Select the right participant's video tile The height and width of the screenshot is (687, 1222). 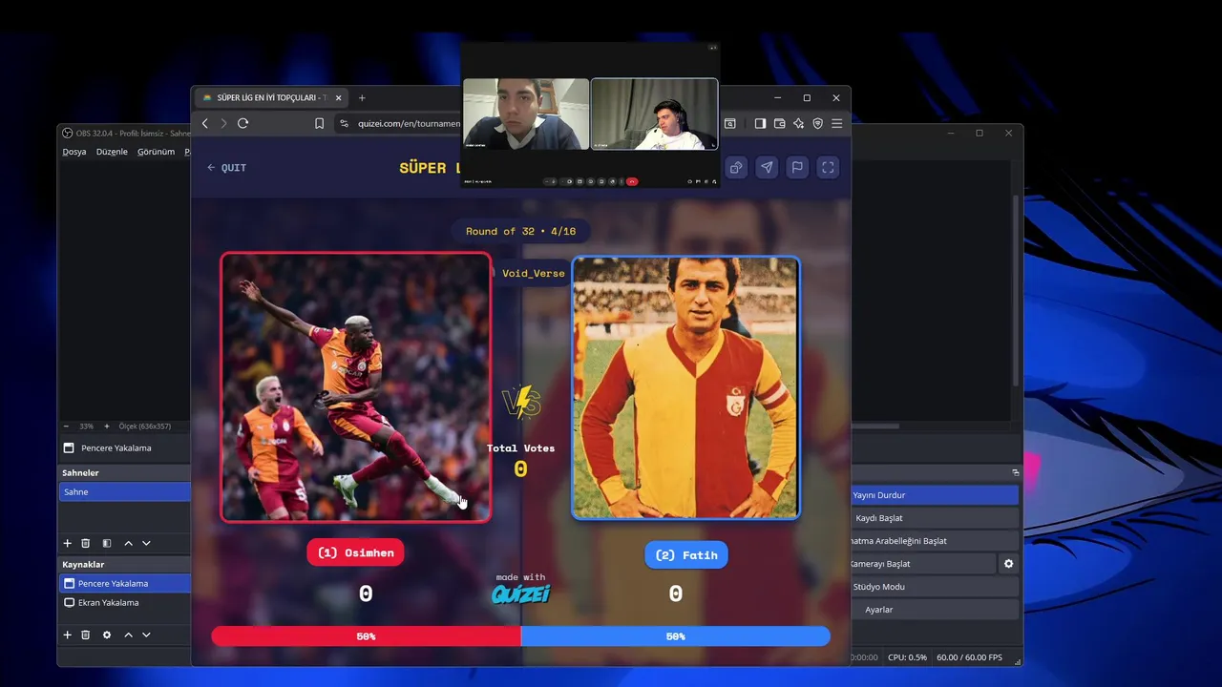click(654, 114)
